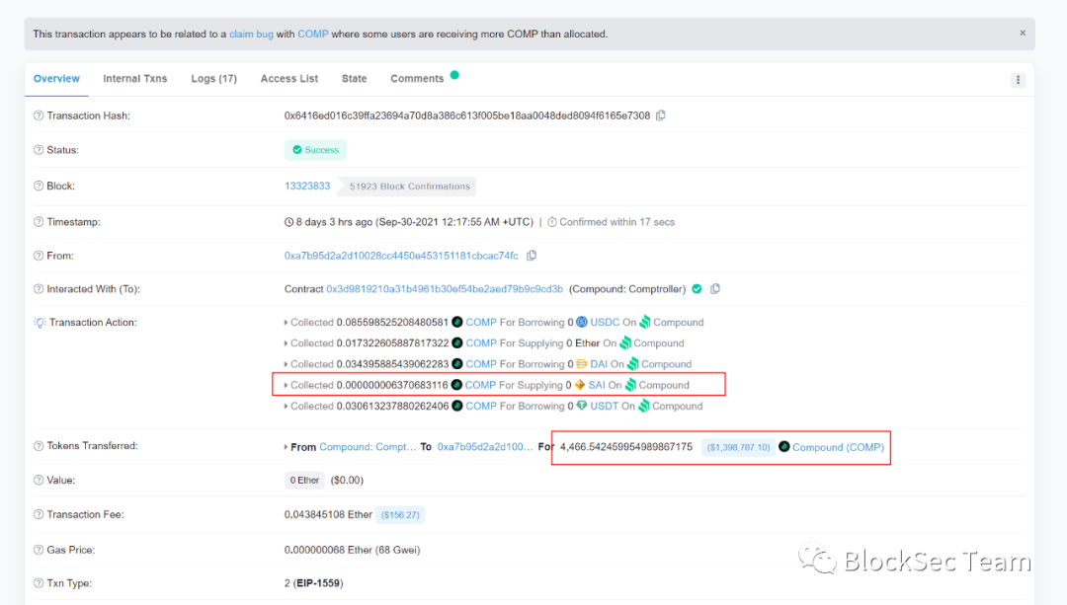The height and width of the screenshot is (605, 1067).
Task: Open the From address 0xa7b95d2a2d10028cc link
Action: (401, 256)
